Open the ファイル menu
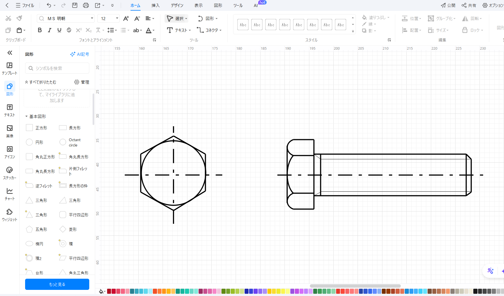 25,5
